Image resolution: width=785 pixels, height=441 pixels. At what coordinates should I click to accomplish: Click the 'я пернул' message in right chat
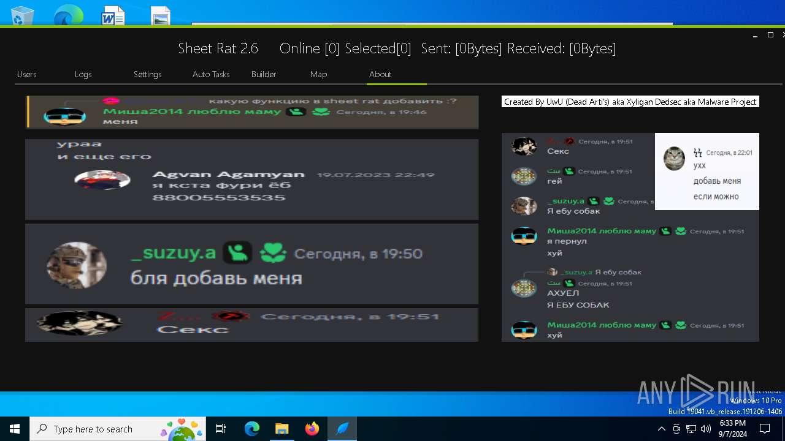coord(567,241)
